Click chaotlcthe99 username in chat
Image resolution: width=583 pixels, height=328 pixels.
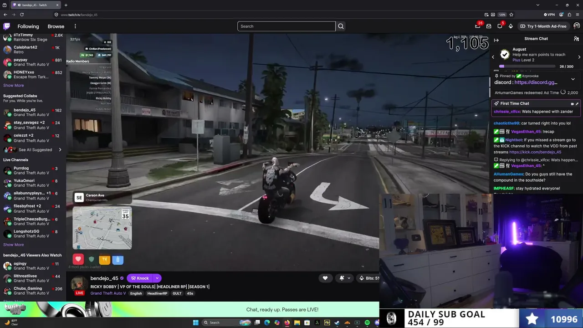[506, 123]
